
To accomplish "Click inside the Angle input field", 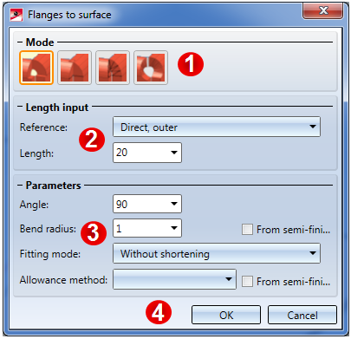I will pos(140,204).
